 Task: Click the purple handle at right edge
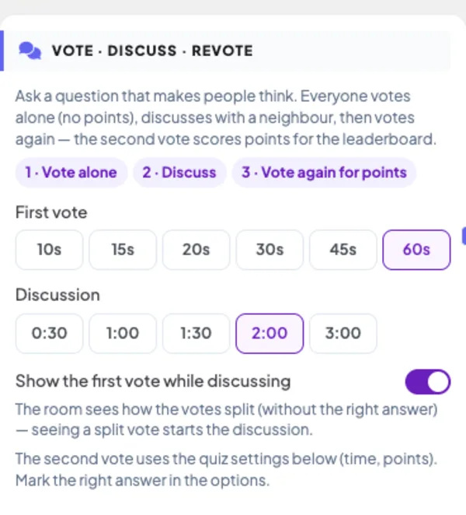[x=464, y=236]
